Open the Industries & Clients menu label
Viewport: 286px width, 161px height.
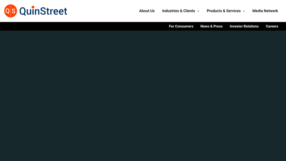click(178, 11)
